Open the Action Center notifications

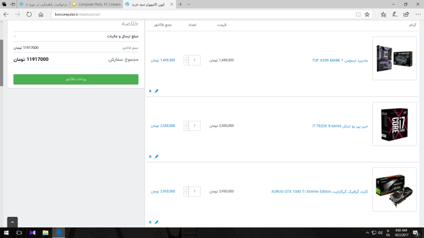tap(416, 233)
